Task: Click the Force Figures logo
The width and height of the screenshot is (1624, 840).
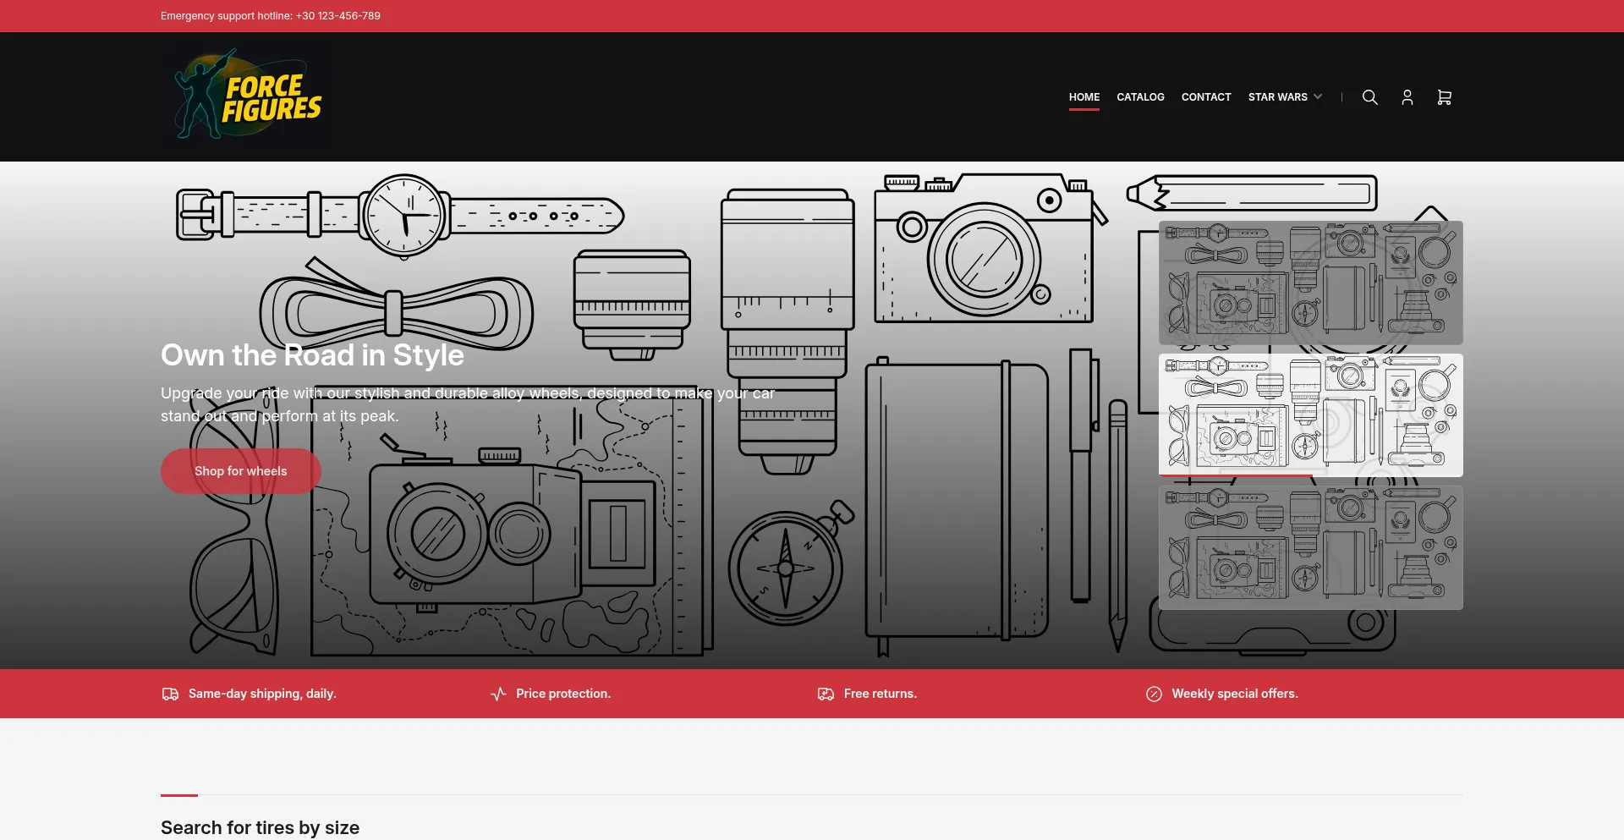Action: pyautogui.click(x=247, y=96)
